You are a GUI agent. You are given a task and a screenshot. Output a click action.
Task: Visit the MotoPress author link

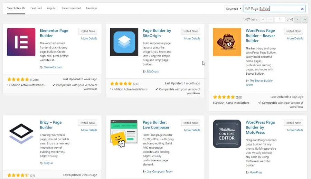tap(256, 172)
